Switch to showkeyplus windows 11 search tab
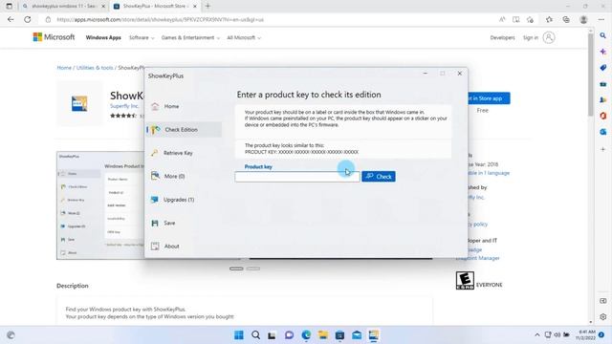The width and height of the screenshot is (612, 344). point(64,7)
